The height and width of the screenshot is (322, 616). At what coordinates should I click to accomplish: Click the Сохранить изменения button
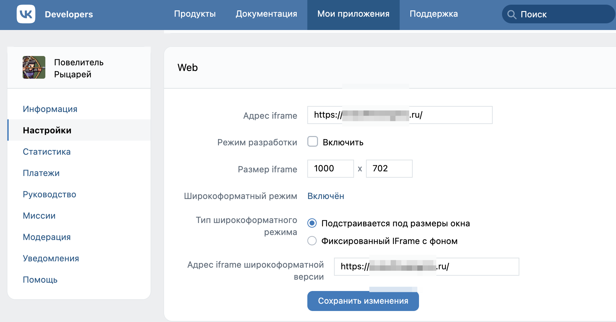[x=363, y=301]
